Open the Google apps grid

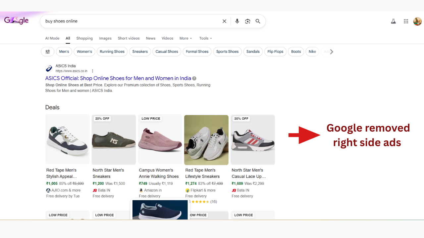pos(406,21)
